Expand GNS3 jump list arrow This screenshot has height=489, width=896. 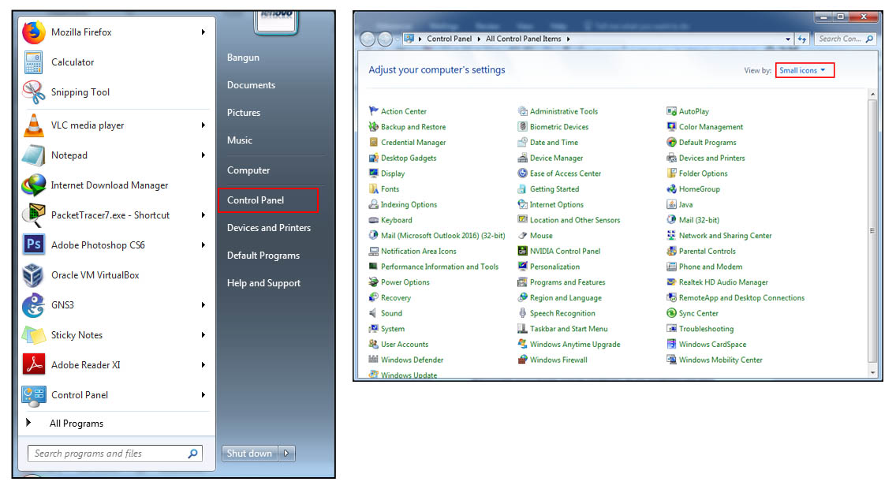(203, 305)
